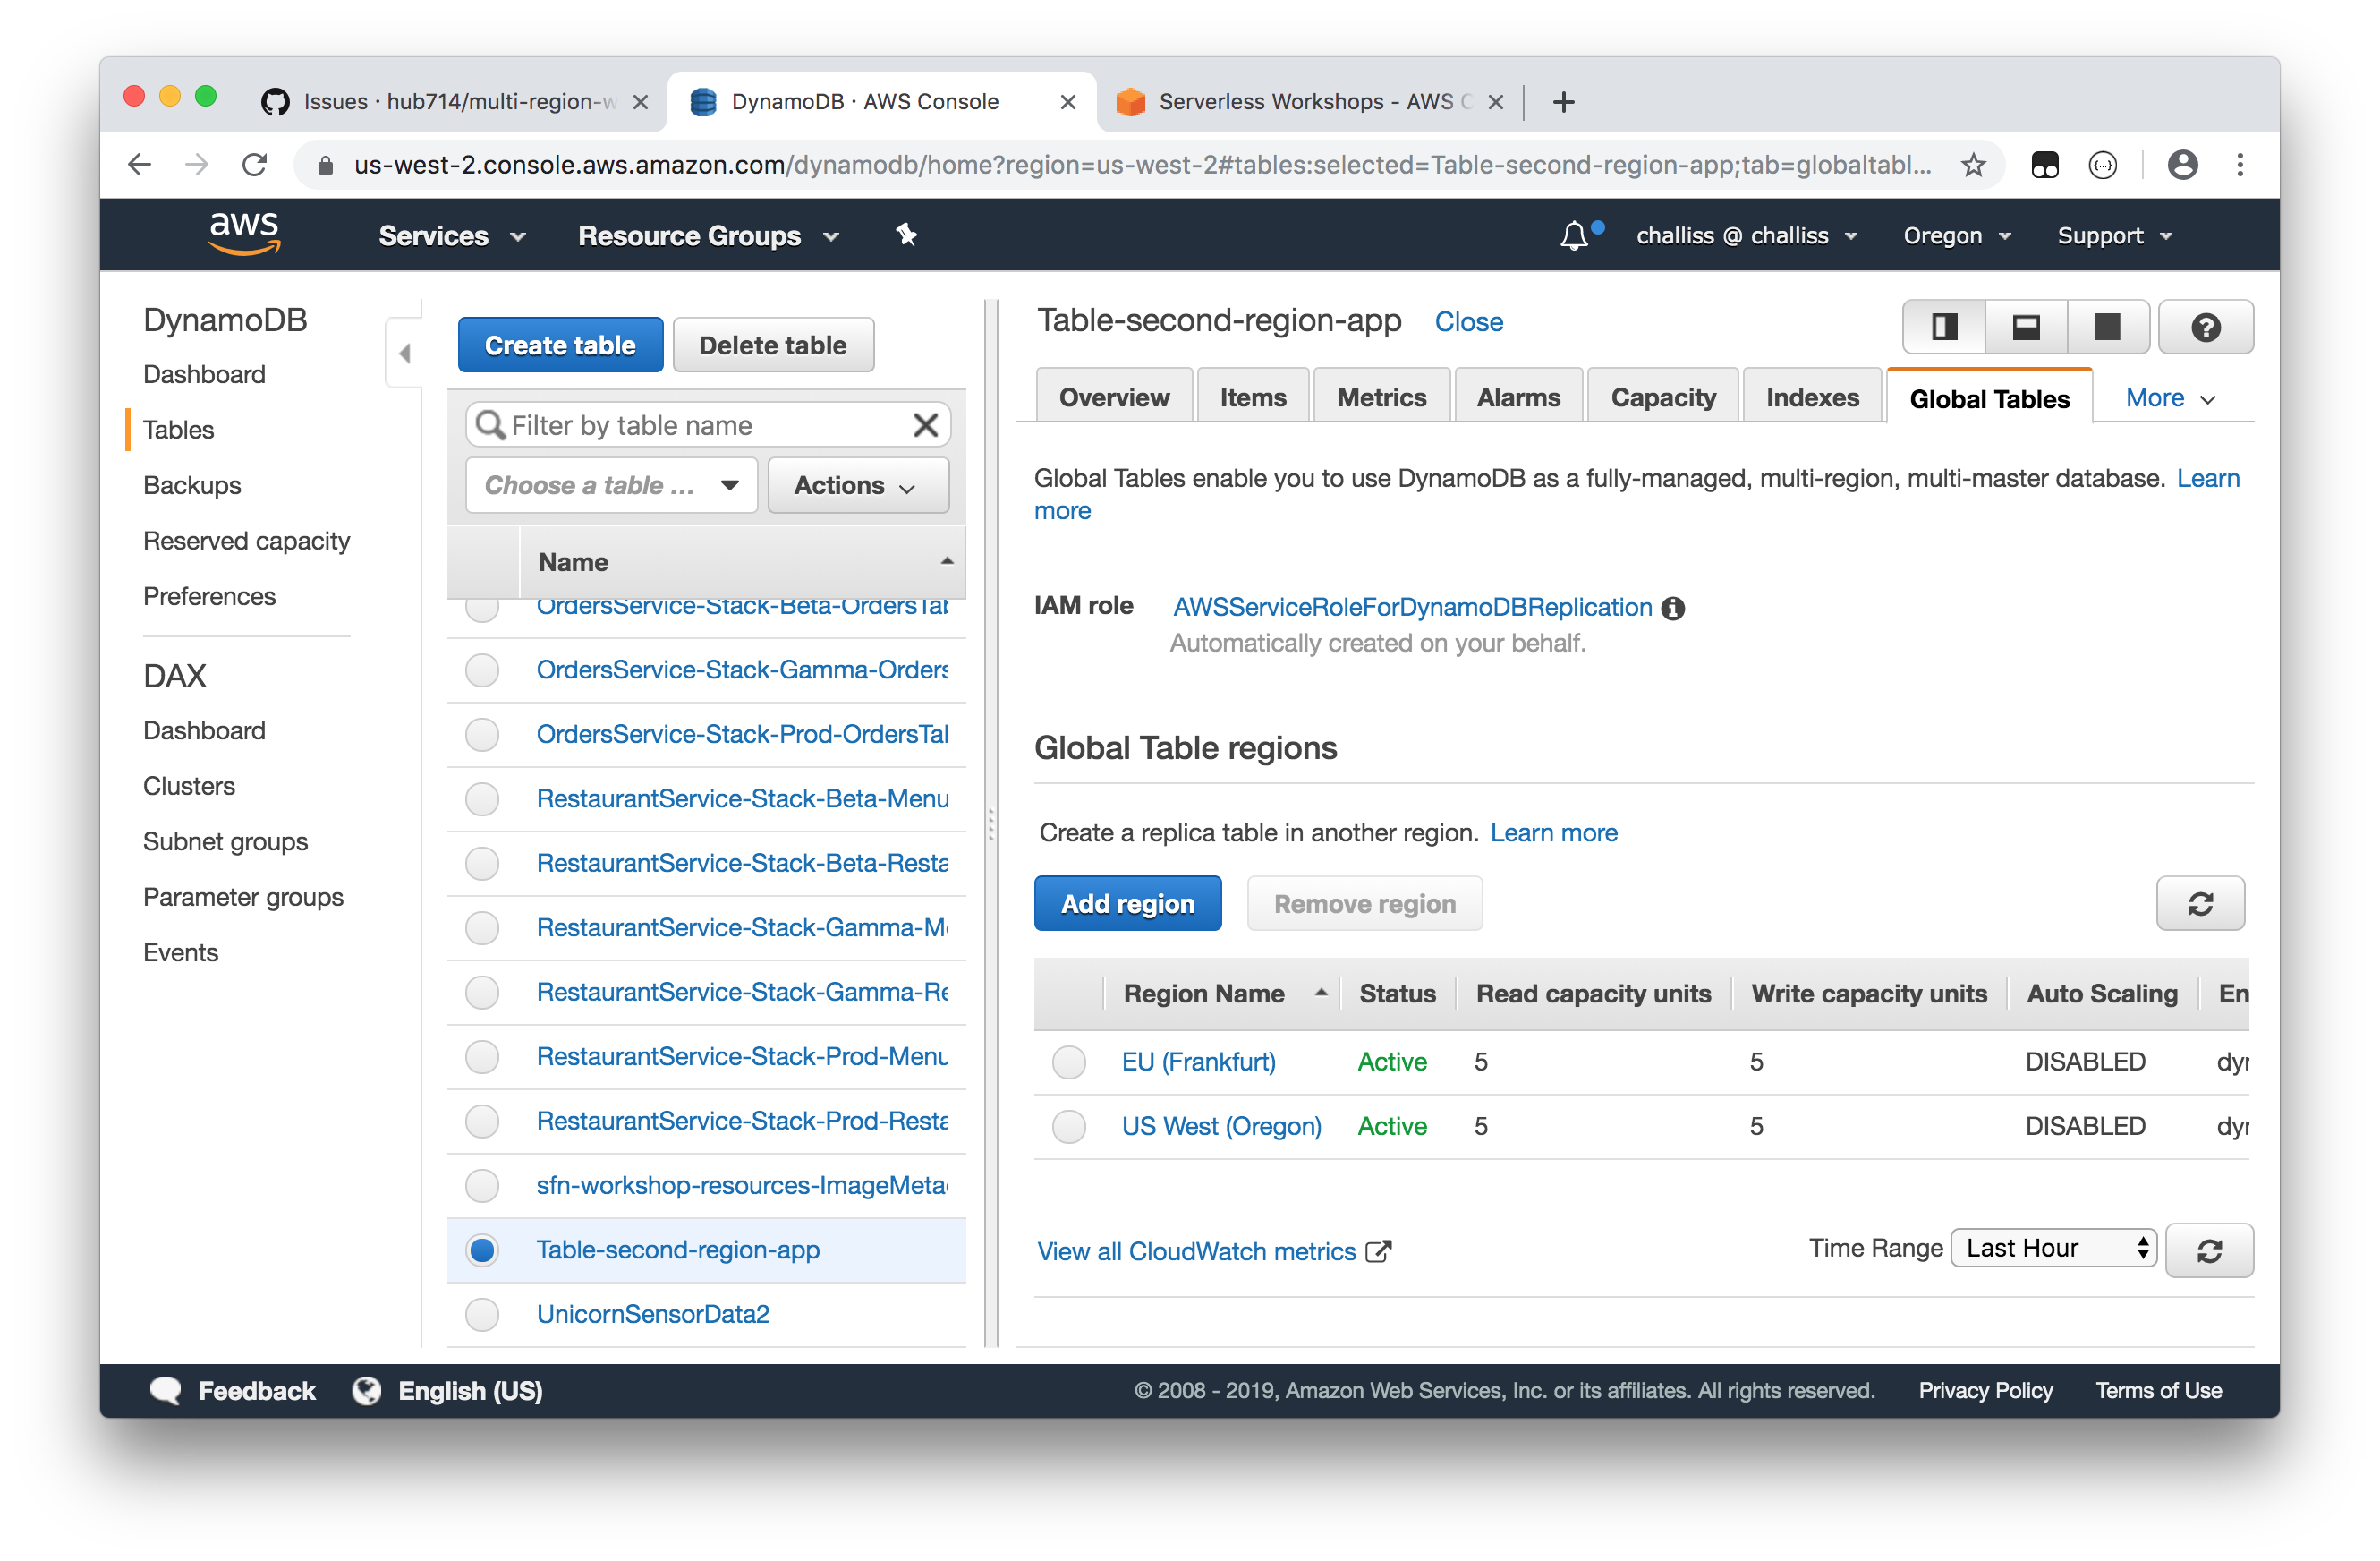Expand the Support dropdown menu
The width and height of the screenshot is (2380, 1561).
2114,235
